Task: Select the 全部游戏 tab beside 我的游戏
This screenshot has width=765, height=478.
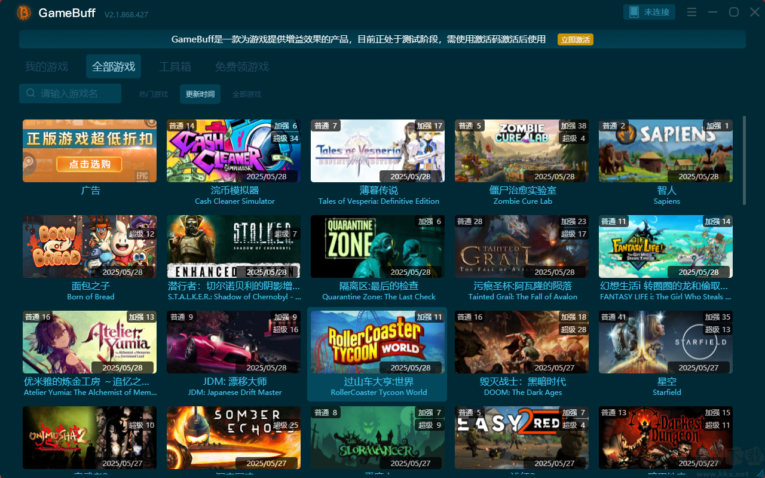Action: point(114,66)
